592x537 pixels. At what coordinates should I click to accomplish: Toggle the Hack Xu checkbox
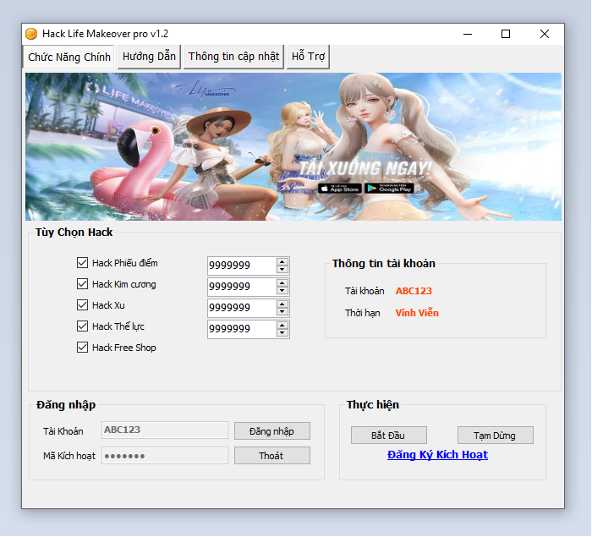82,305
